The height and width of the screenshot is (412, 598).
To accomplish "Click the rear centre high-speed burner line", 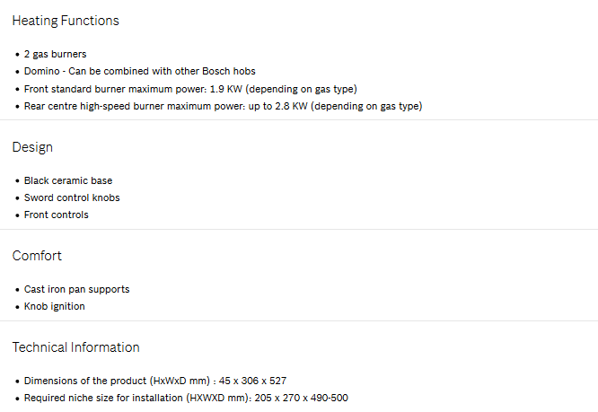I will click(223, 106).
